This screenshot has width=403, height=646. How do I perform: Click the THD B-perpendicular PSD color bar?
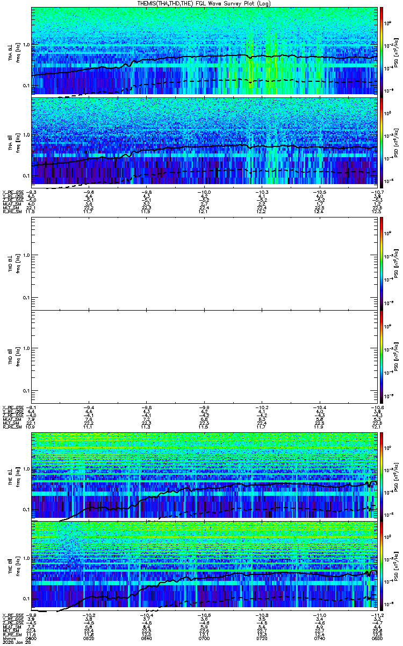[382, 263]
